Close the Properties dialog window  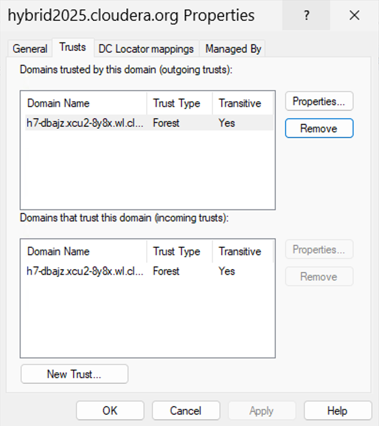point(354,15)
